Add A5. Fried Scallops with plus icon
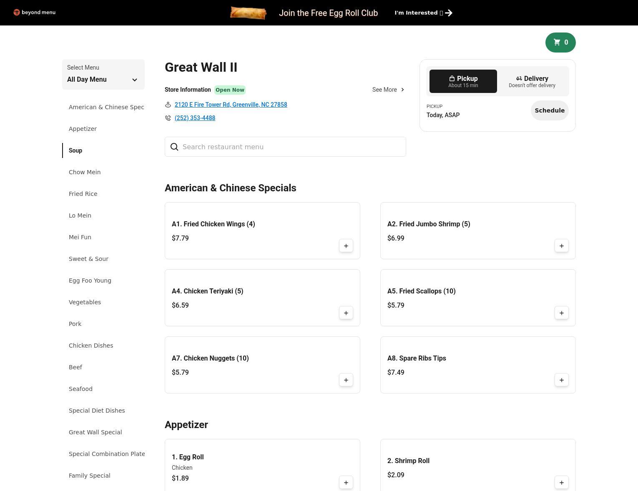This screenshot has width=638, height=491. pyautogui.click(x=561, y=313)
